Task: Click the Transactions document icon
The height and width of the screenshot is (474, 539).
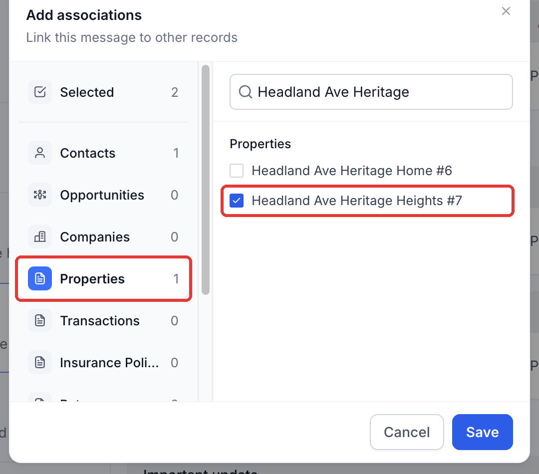Action: 40,320
